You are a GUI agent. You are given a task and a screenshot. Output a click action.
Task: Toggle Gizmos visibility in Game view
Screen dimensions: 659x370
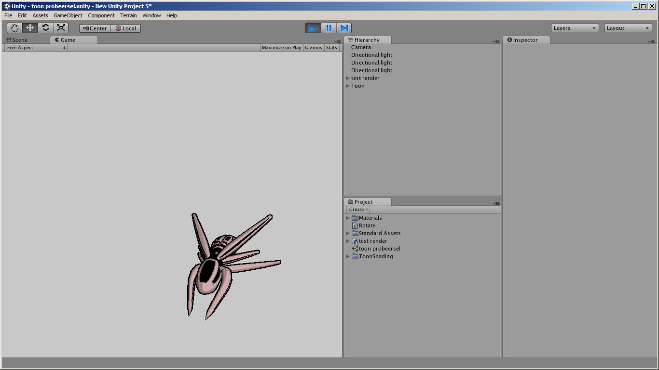pyautogui.click(x=313, y=47)
